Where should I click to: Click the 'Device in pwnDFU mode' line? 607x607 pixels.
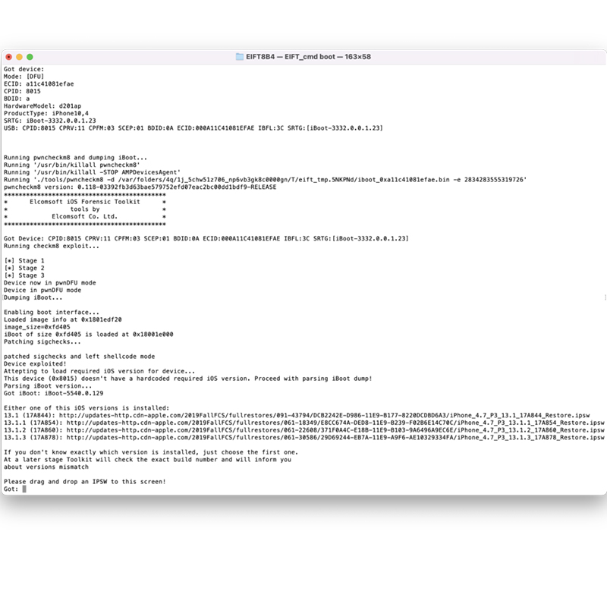pos(42,290)
